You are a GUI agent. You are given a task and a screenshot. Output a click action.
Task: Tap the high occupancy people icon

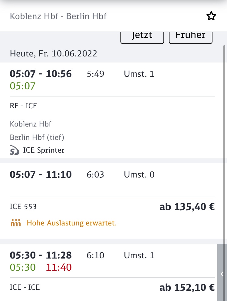point(15,223)
